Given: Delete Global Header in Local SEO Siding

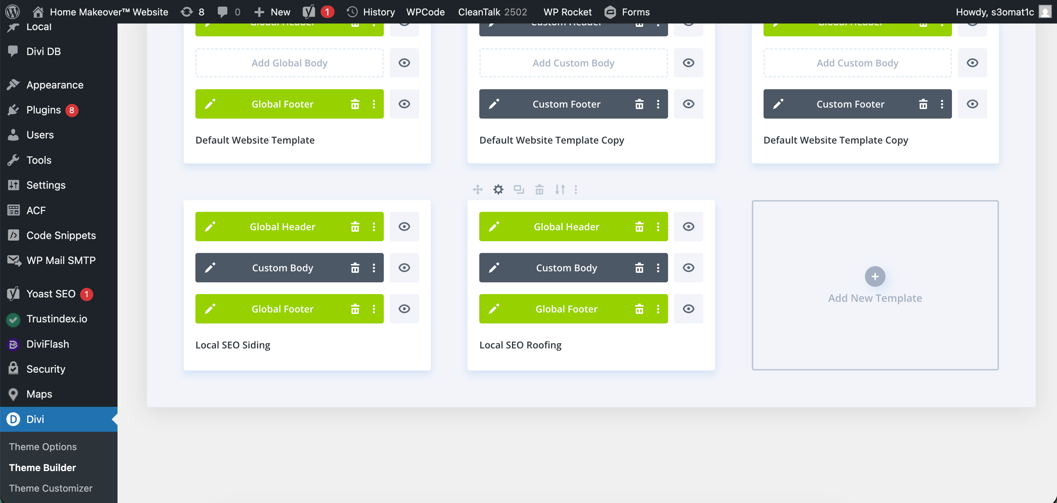Looking at the screenshot, I should coord(355,227).
